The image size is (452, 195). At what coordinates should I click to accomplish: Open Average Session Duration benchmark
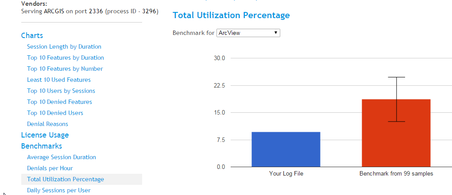coord(61,157)
